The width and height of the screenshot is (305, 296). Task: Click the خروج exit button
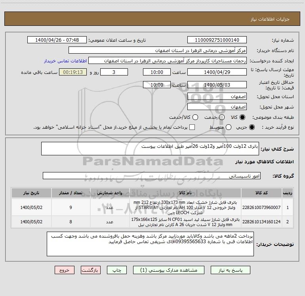tap(65, 270)
